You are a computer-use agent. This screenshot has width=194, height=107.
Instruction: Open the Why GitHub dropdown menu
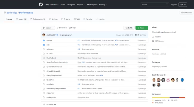[x=52, y=5]
